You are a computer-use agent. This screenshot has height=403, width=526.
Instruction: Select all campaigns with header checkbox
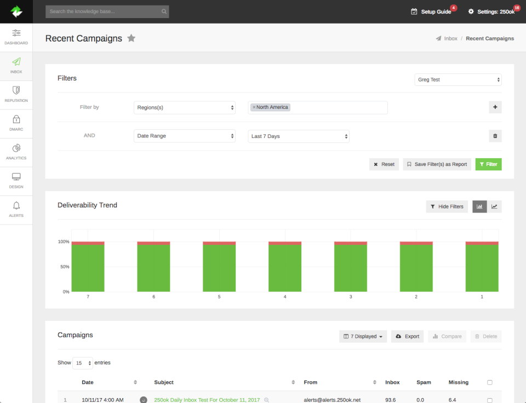click(x=489, y=382)
